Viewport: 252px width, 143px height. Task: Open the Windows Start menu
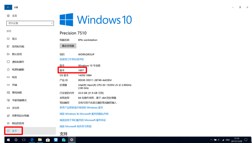[x=8, y=140]
